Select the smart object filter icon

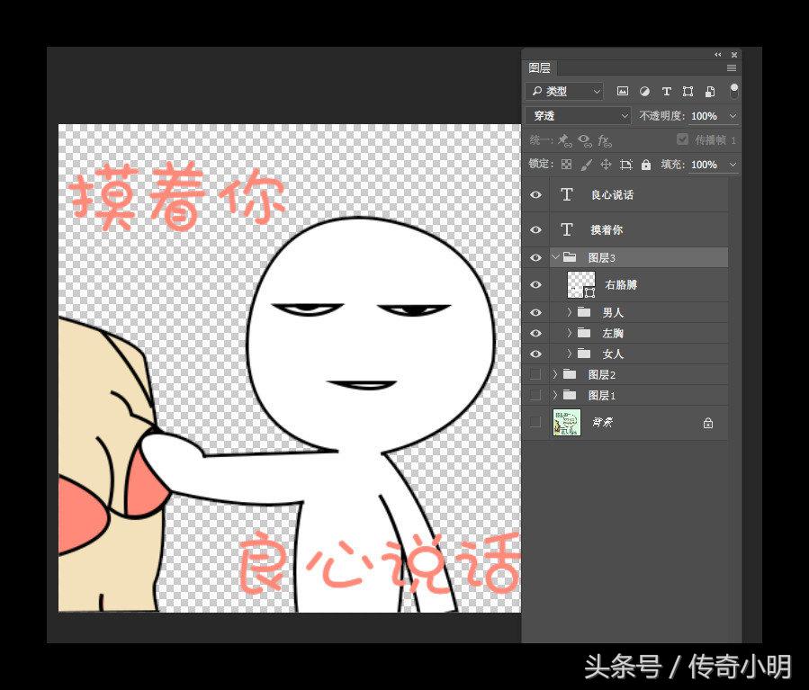709,91
